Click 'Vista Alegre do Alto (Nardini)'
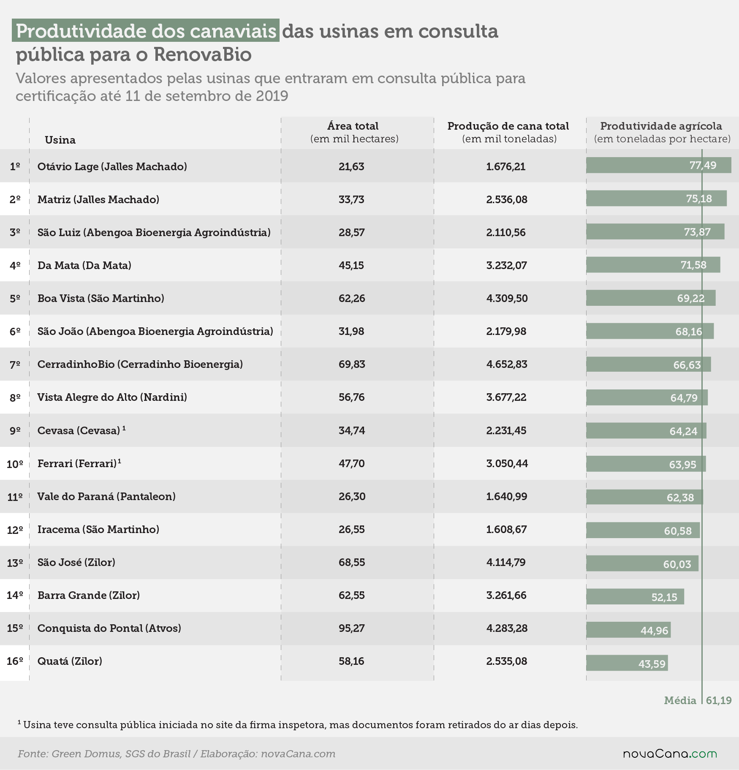 tap(112, 397)
